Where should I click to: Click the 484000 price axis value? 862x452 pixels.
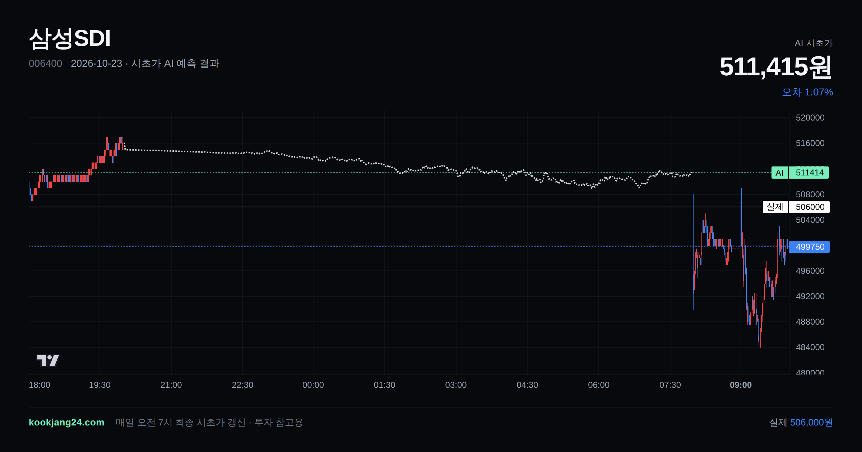tap(810, 347)
